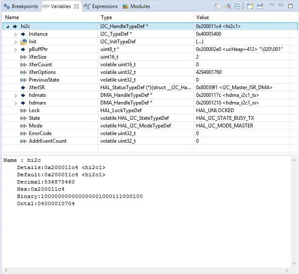This screenshot has width=299, height=274.
Task: Open a new Variables view icon
Action: (250, 6)
